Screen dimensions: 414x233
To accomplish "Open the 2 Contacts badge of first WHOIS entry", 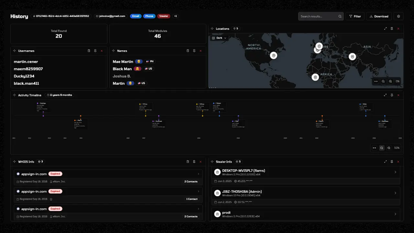I will (191, 182).
